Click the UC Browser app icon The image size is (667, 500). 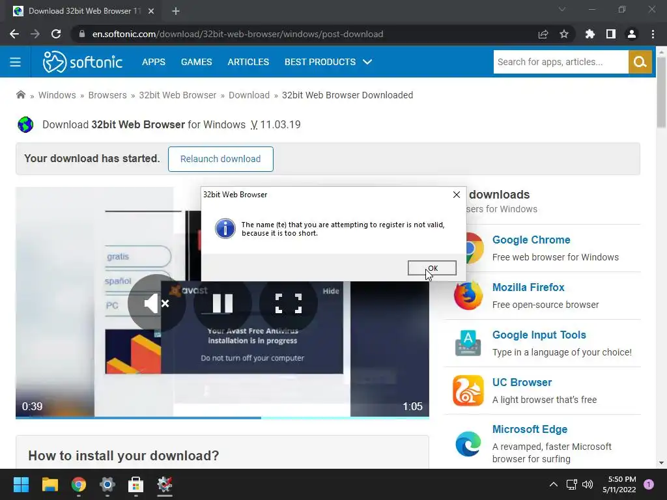pyautogui.click(x=468, y=391)
